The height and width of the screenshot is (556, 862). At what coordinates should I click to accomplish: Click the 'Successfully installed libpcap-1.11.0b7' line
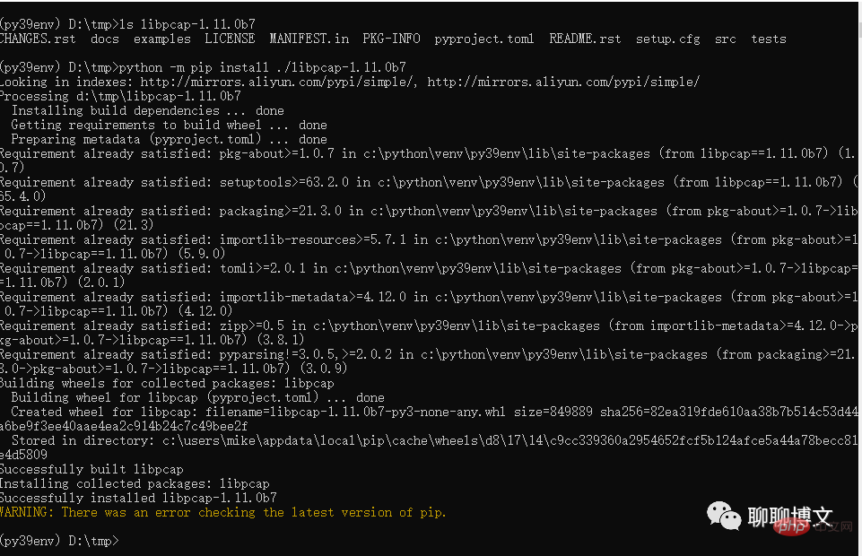coord(138,498)
